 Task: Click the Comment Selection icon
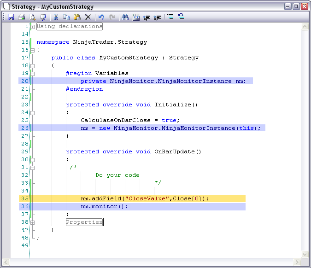click(170, 17)
